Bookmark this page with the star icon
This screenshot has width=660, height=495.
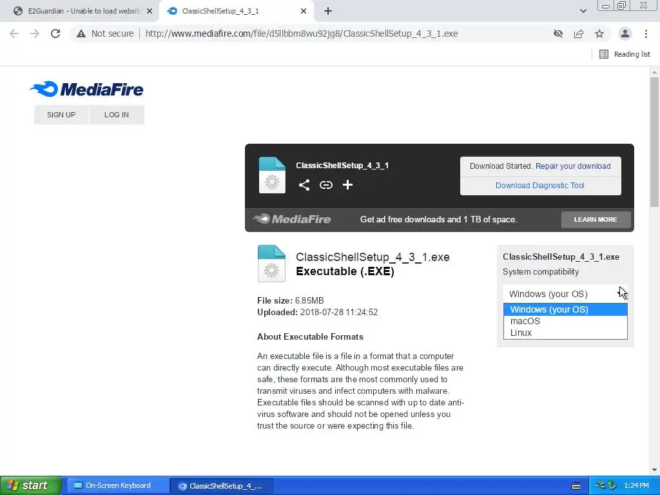click(x=599, y=34)
